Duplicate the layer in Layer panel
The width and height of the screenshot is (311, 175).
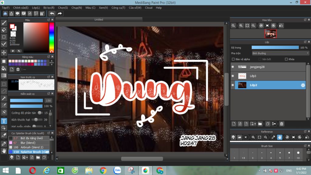pyautogui.click(x=268, y=124)
